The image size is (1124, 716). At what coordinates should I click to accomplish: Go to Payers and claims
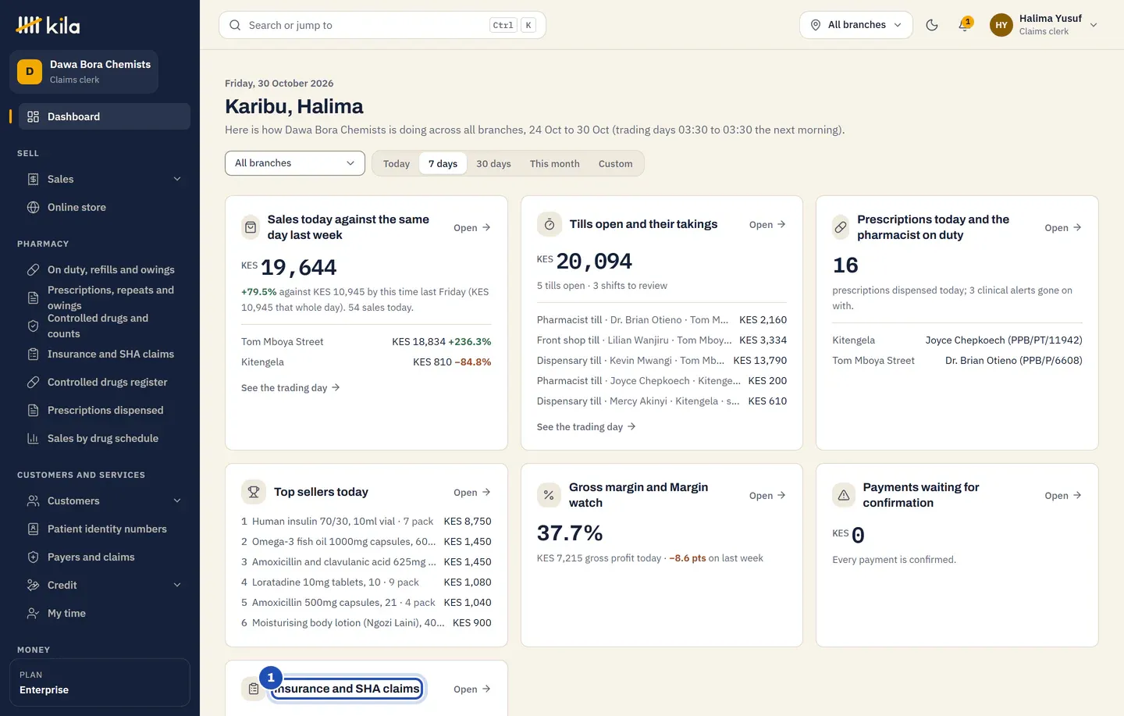point(105,557)
